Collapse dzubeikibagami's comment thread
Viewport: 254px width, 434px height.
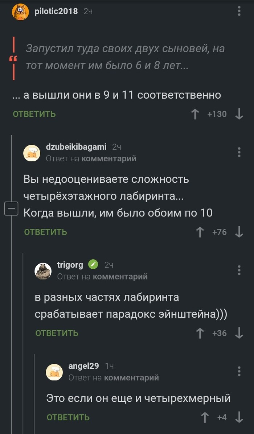click(x=11, y=208)
